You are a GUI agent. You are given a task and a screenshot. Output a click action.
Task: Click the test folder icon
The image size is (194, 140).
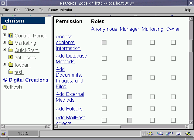tap(11, 72)
